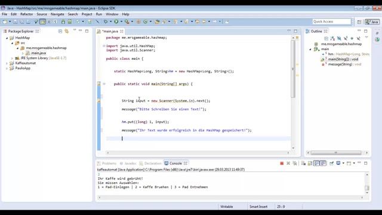This screenshot has width=382, height=215.
Task: Open the Window menu
Action: click(x=112, y=14)
